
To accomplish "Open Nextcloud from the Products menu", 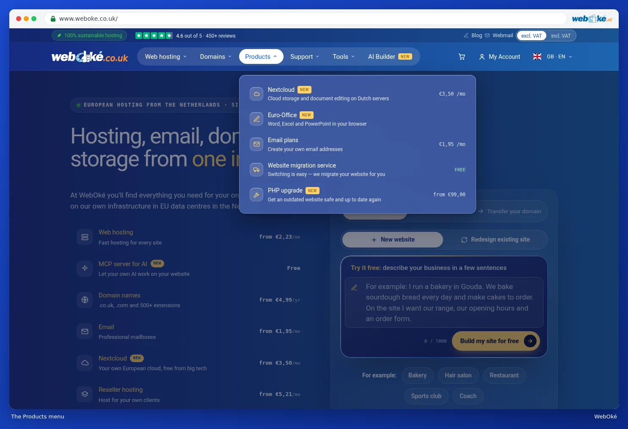I will [x=358, y=94].
